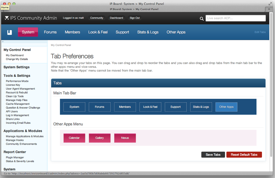Screen dimensions: 275x178
Task: Click the Calendar tile in Other Apps Menu
Action: click(74, 138)
